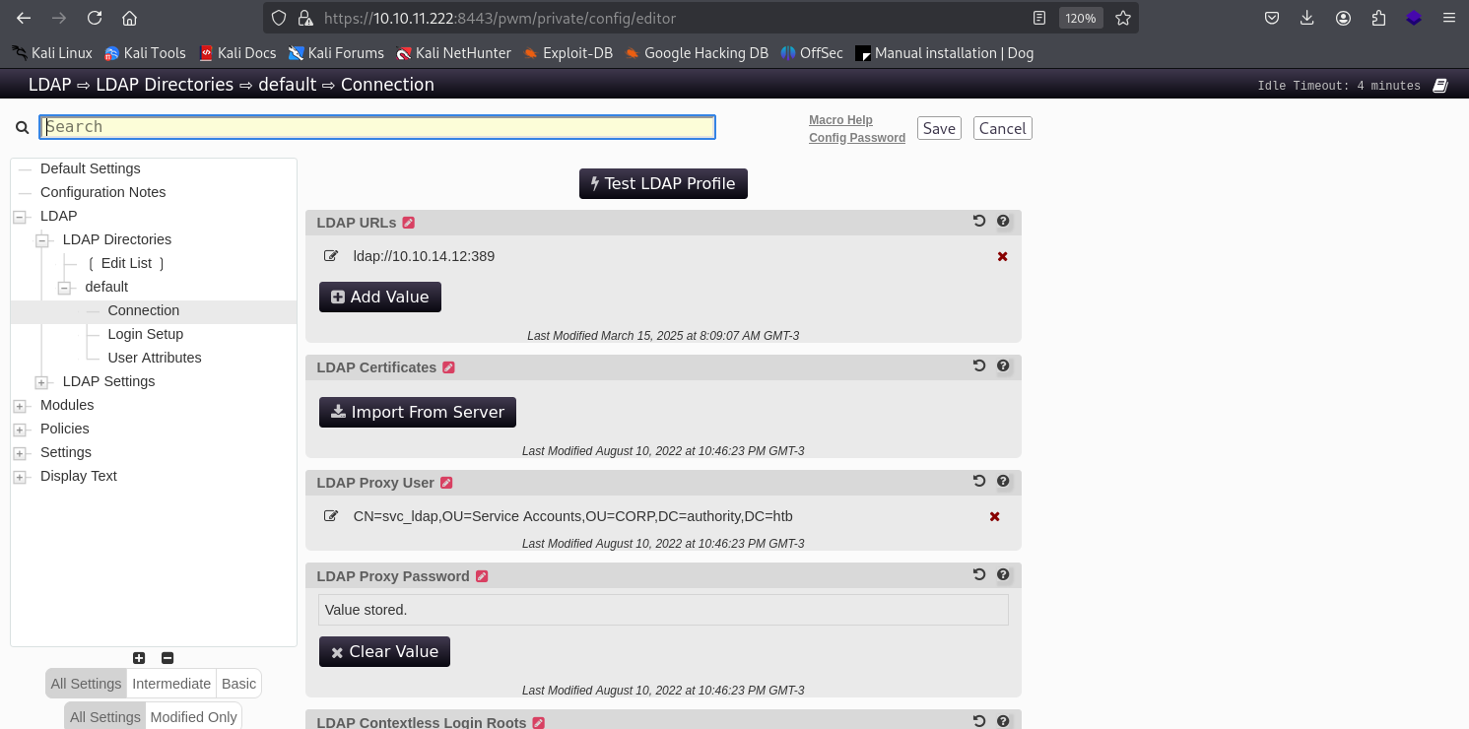
Task: Reset LDAP Certificates with its revert icon
Action: [x=979, y=365]
